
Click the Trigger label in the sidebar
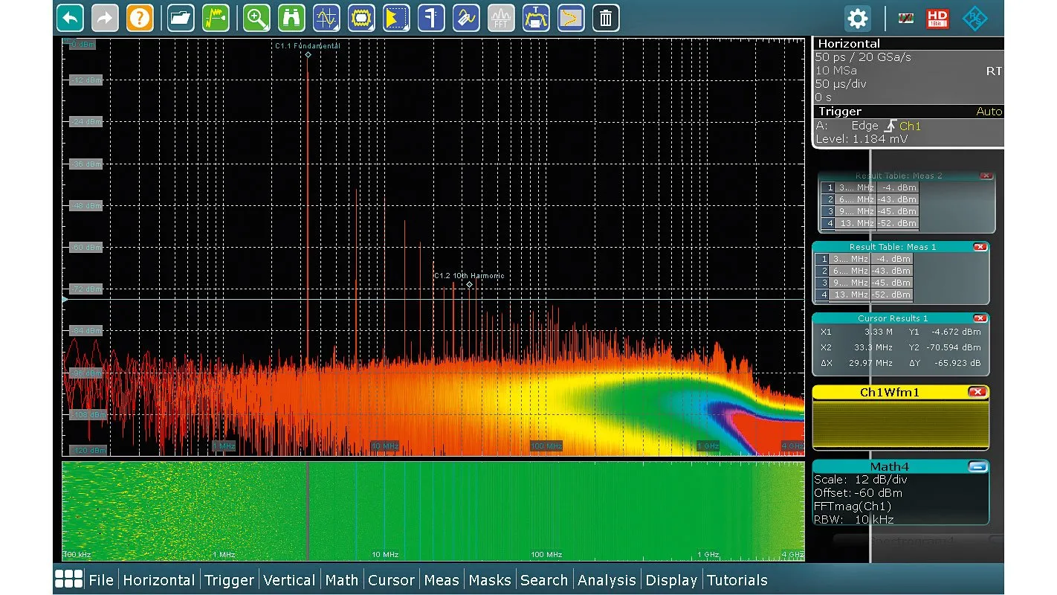840,112
